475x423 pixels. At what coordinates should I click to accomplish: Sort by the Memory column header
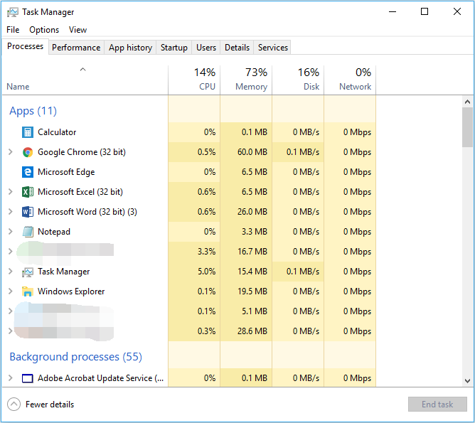click(246, 80)
